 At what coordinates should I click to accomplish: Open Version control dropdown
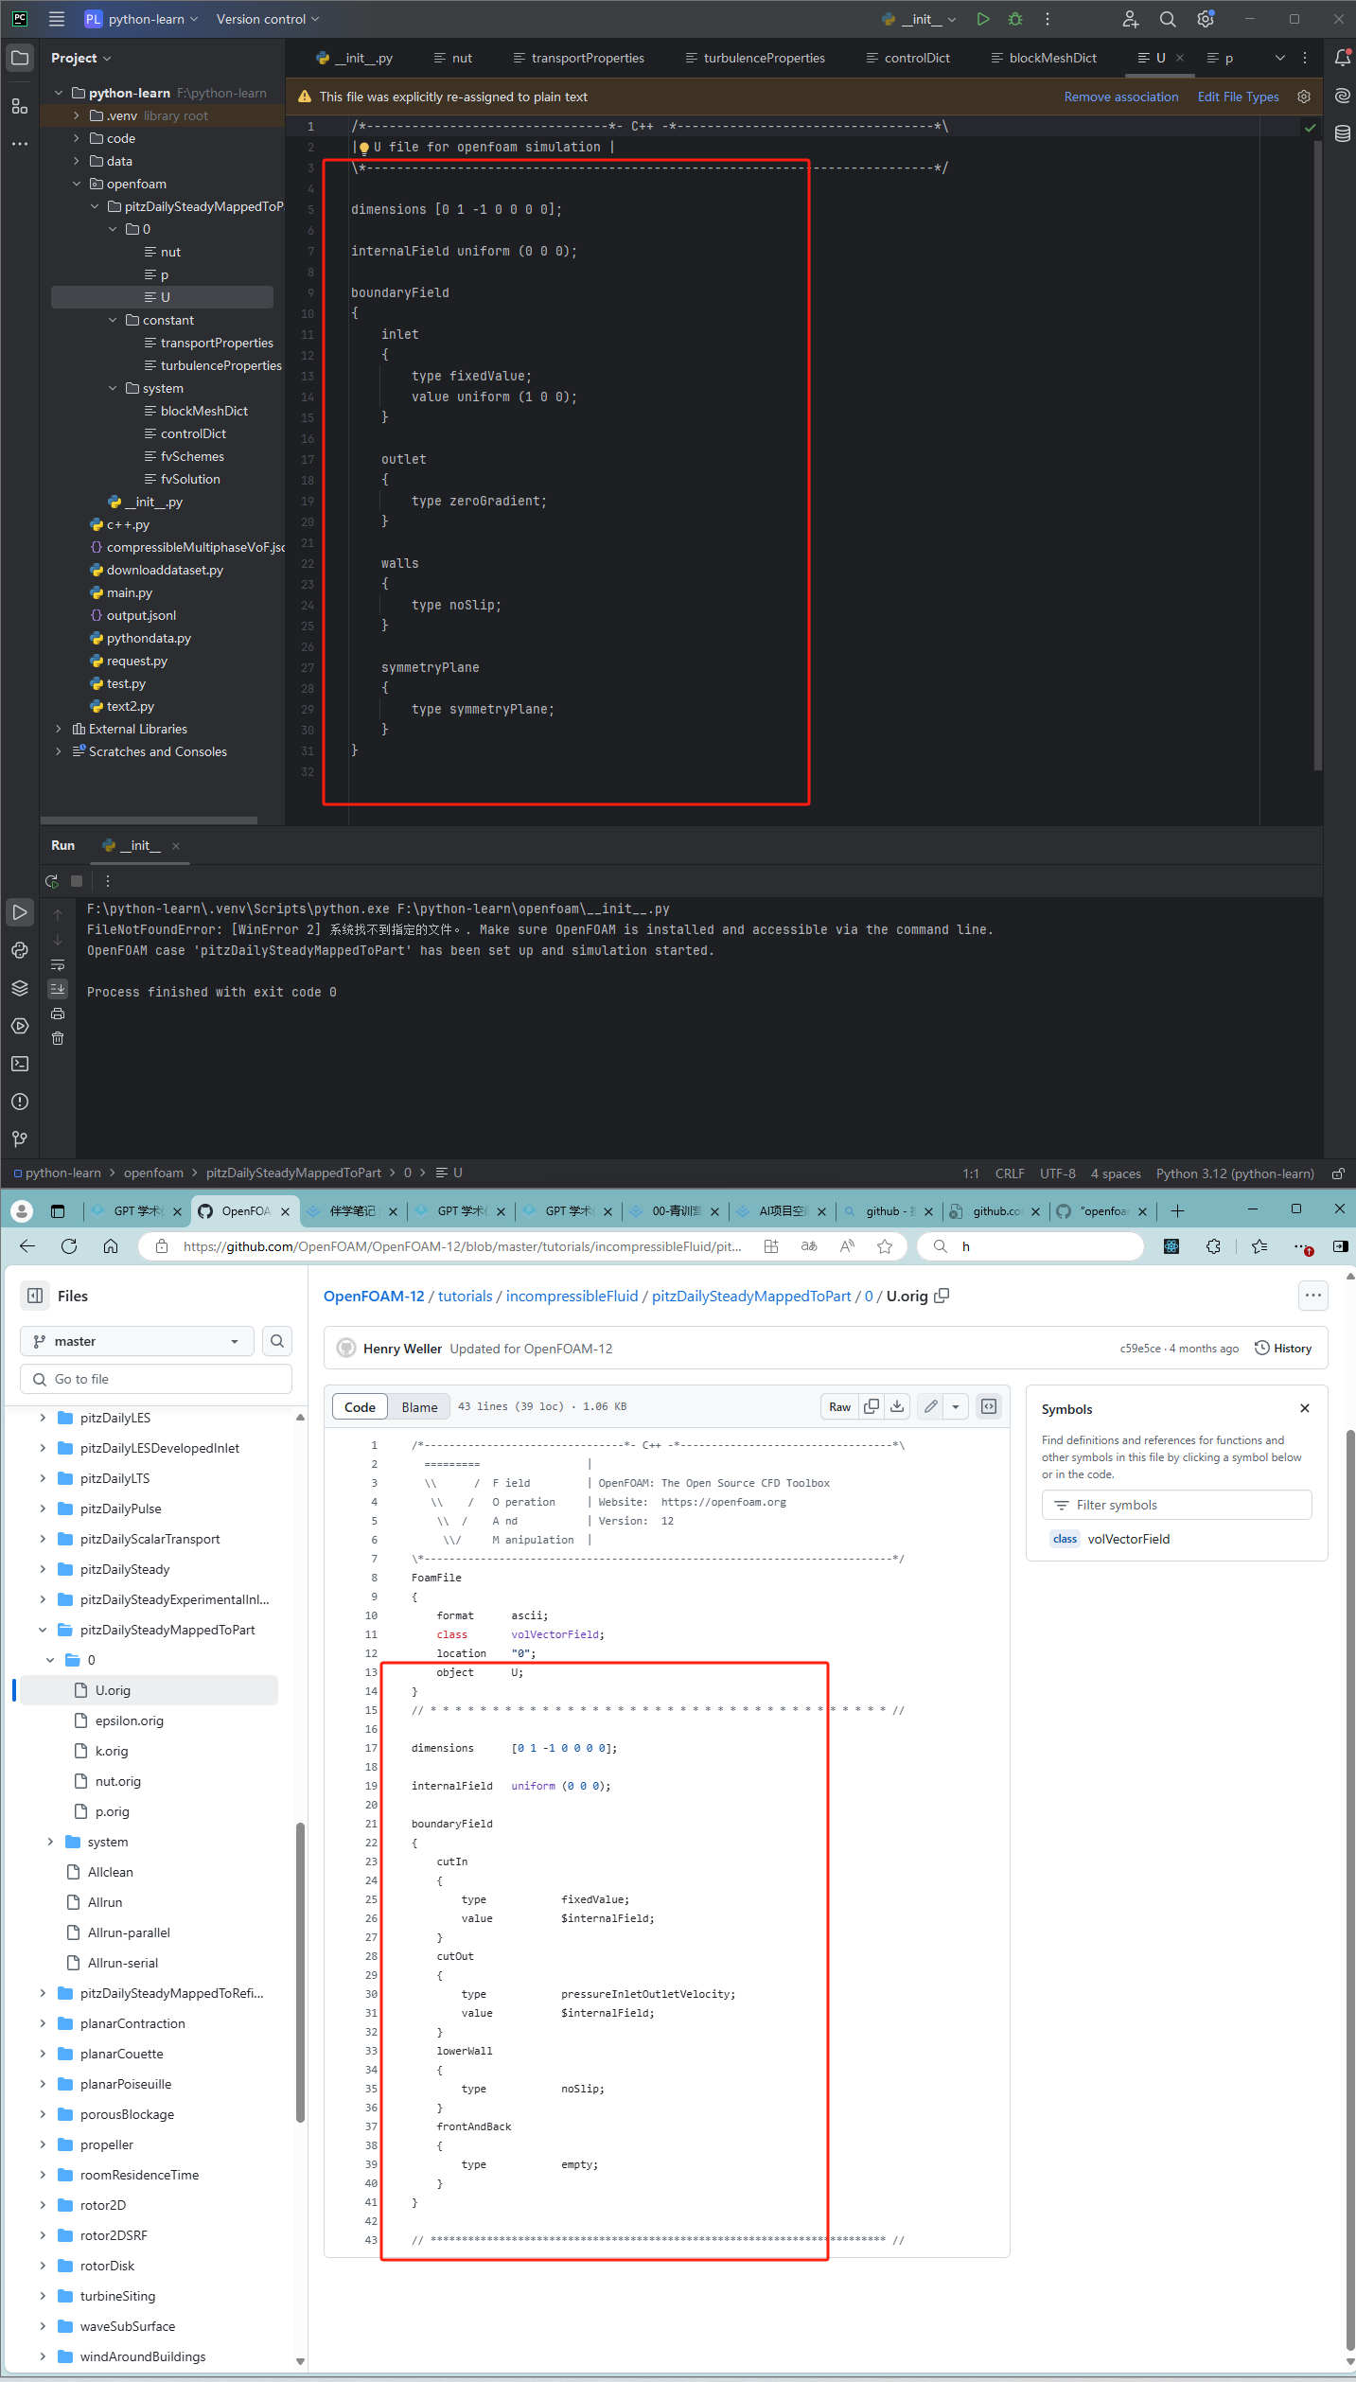pyautogui.click(x=268, y=19)
